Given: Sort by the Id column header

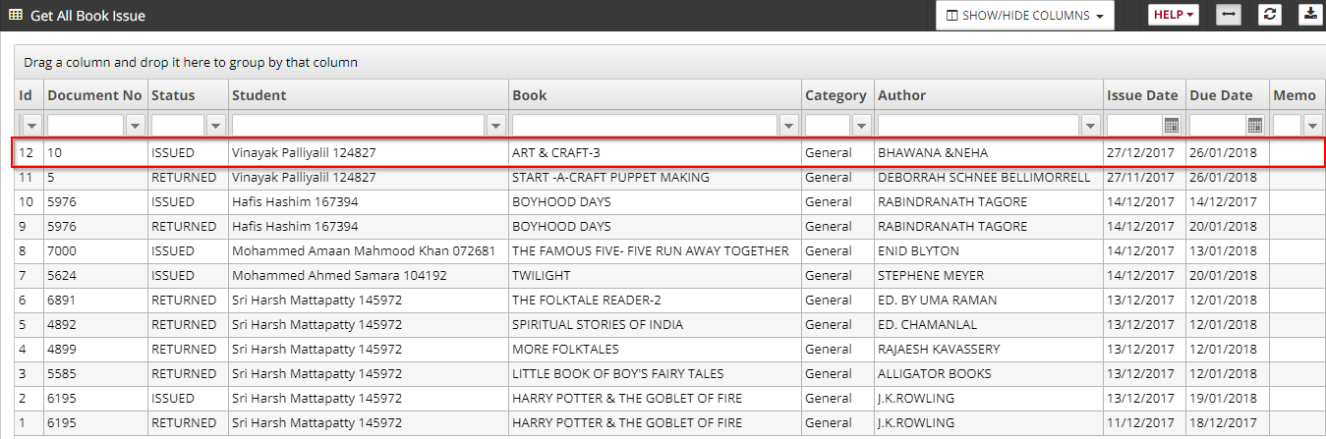Looking at the screenshot, I should tap(29, 95).
